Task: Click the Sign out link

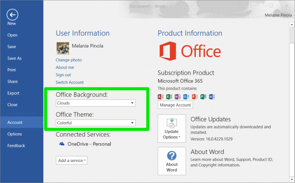Action: click(x=64, y=75)
